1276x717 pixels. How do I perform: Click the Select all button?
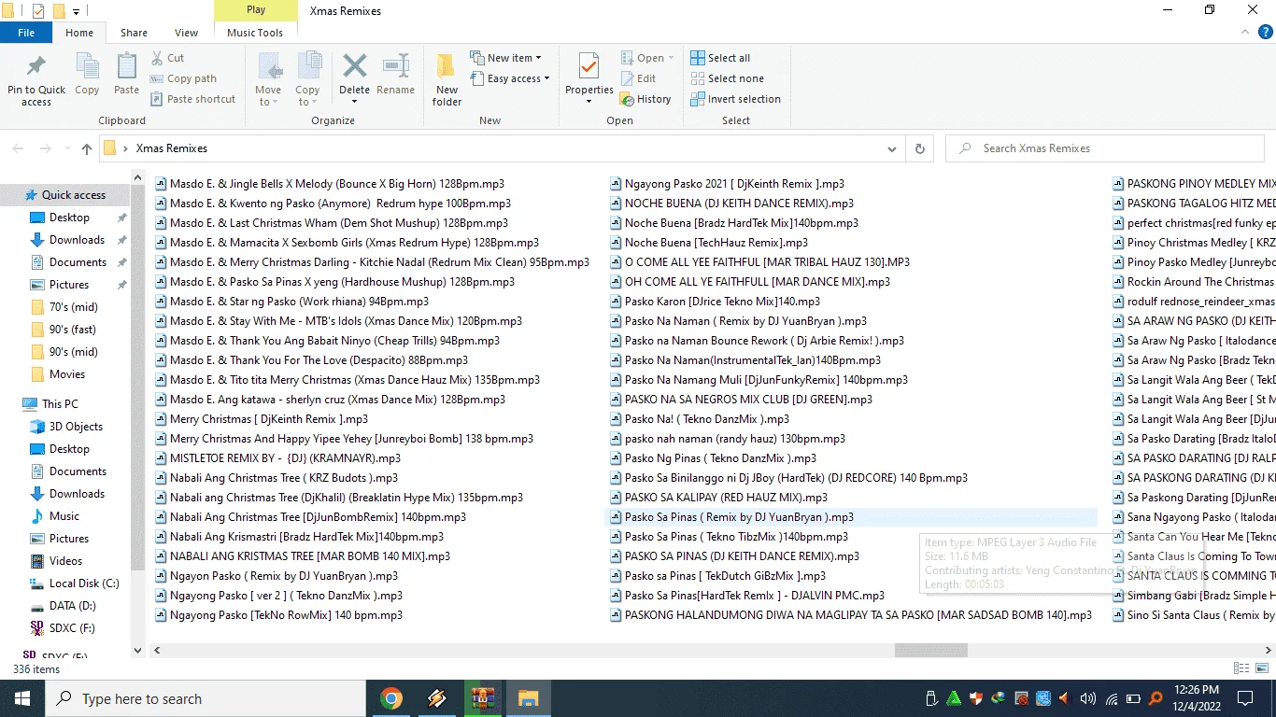point(720,58)
